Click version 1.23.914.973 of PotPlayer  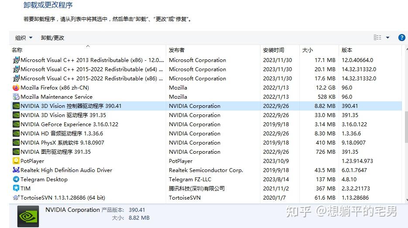pyautogui.click(x=357, y=161)
